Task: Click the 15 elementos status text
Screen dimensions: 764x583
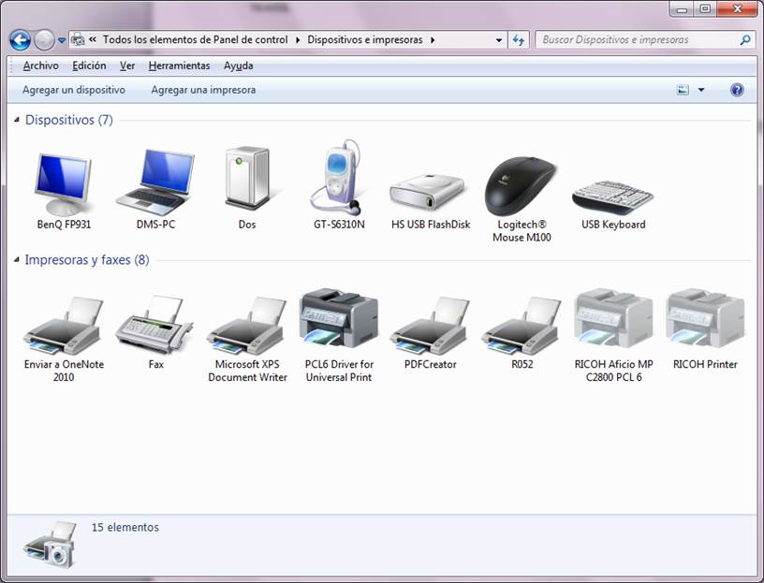Action: tap(125, 528)
